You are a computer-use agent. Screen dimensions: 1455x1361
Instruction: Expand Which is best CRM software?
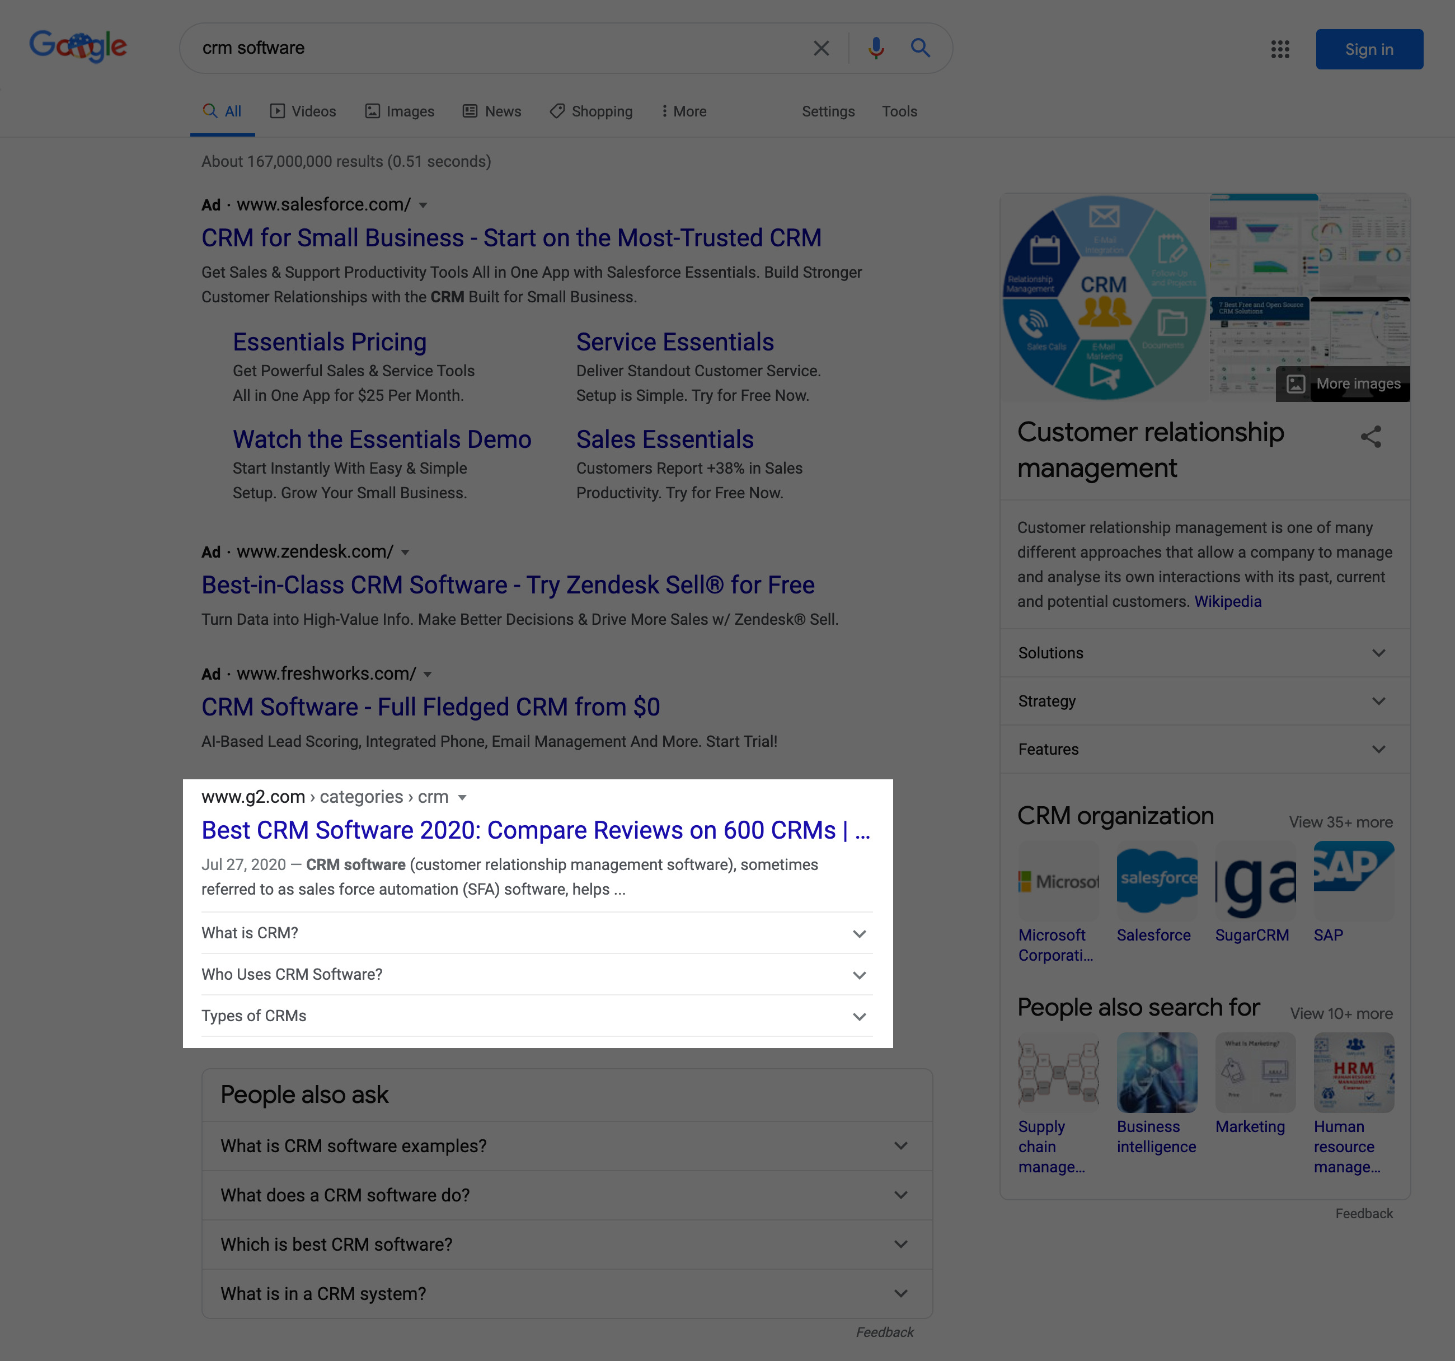click(566, 1244)
